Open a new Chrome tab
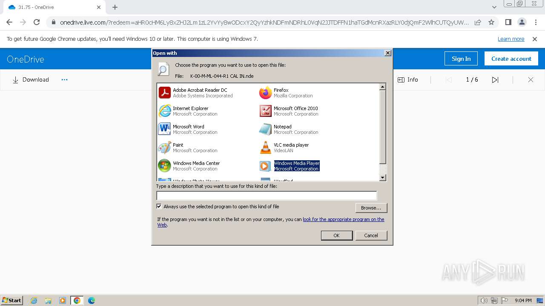The image size is (545, 306). pyautogui.click(x=115, y=7)
